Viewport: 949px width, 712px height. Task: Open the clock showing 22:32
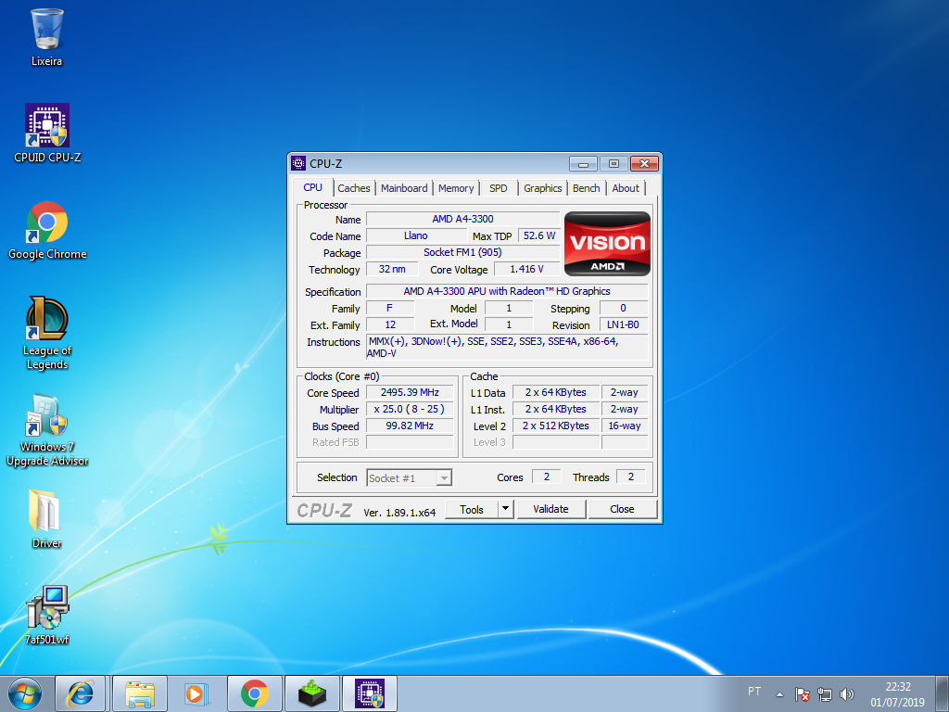coord(897,694)
